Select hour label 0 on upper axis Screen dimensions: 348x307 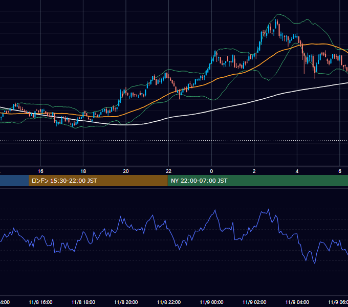click(211, 171)
